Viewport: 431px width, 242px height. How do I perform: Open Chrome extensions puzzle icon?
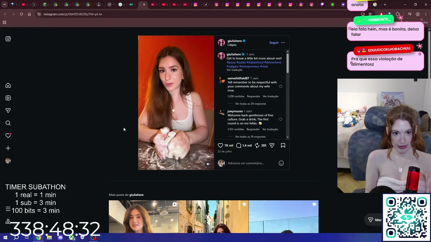point(398,14)
